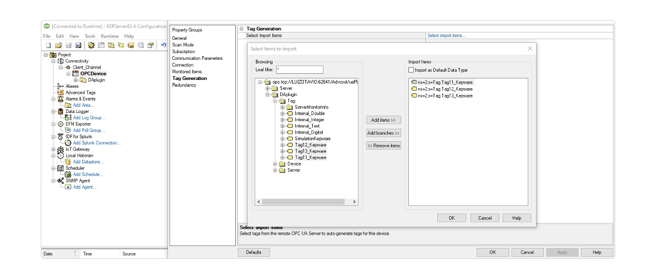The width and height of the screenshot is (656, 279).
Task: Open the Tools menu
Action: point(90,36)
